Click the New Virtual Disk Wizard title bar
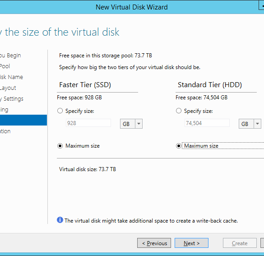The height and width of the screenshot is (256, 264). pos(132,7)
